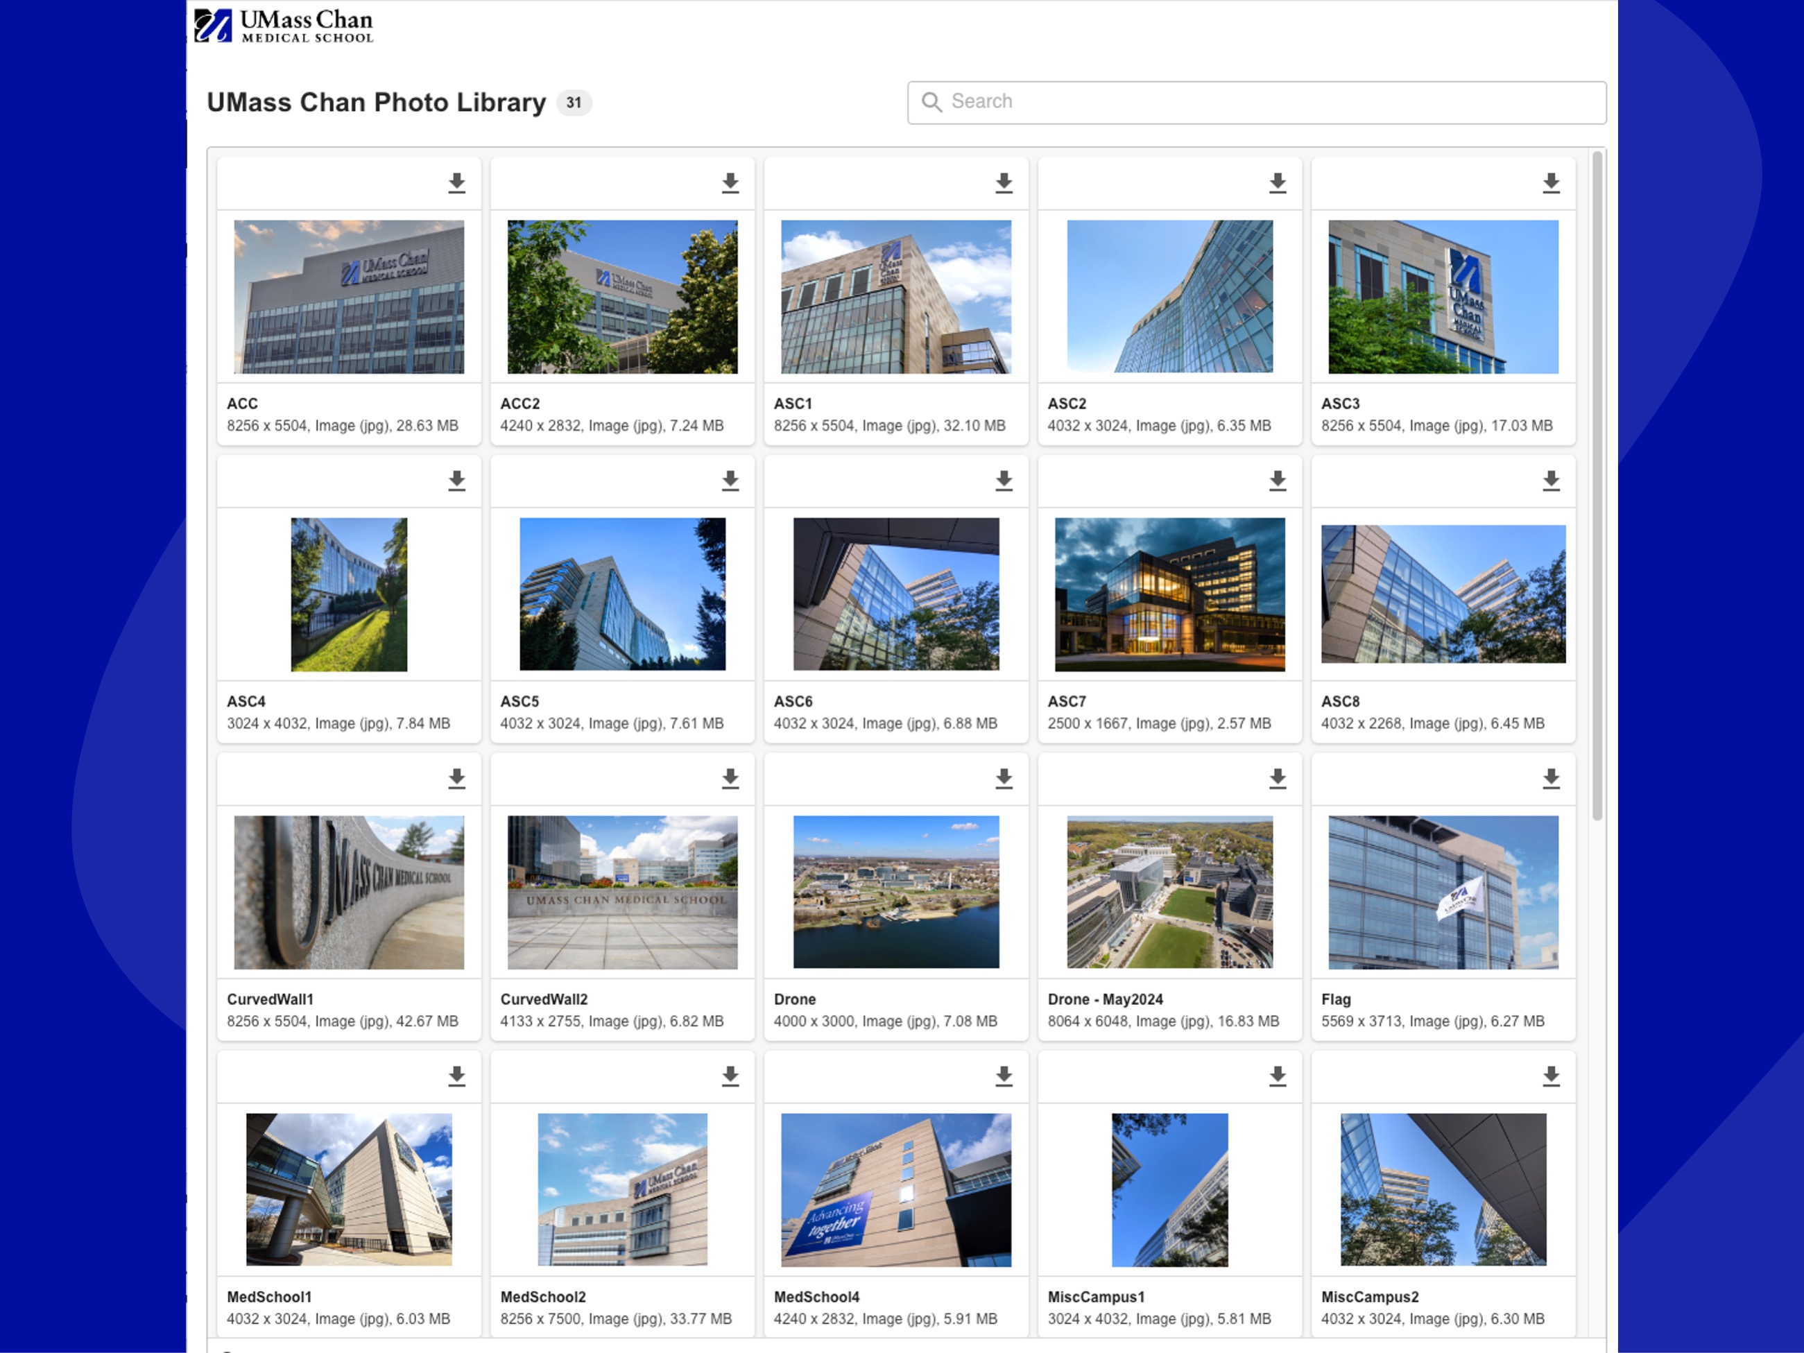Screen dimensions: 1804x1353
Task: Download the ASC1 photo
Action: coord(1004,184)
